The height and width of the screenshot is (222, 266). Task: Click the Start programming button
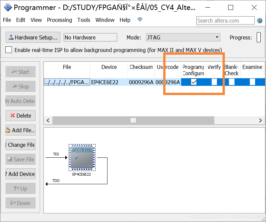coord(21,72)
